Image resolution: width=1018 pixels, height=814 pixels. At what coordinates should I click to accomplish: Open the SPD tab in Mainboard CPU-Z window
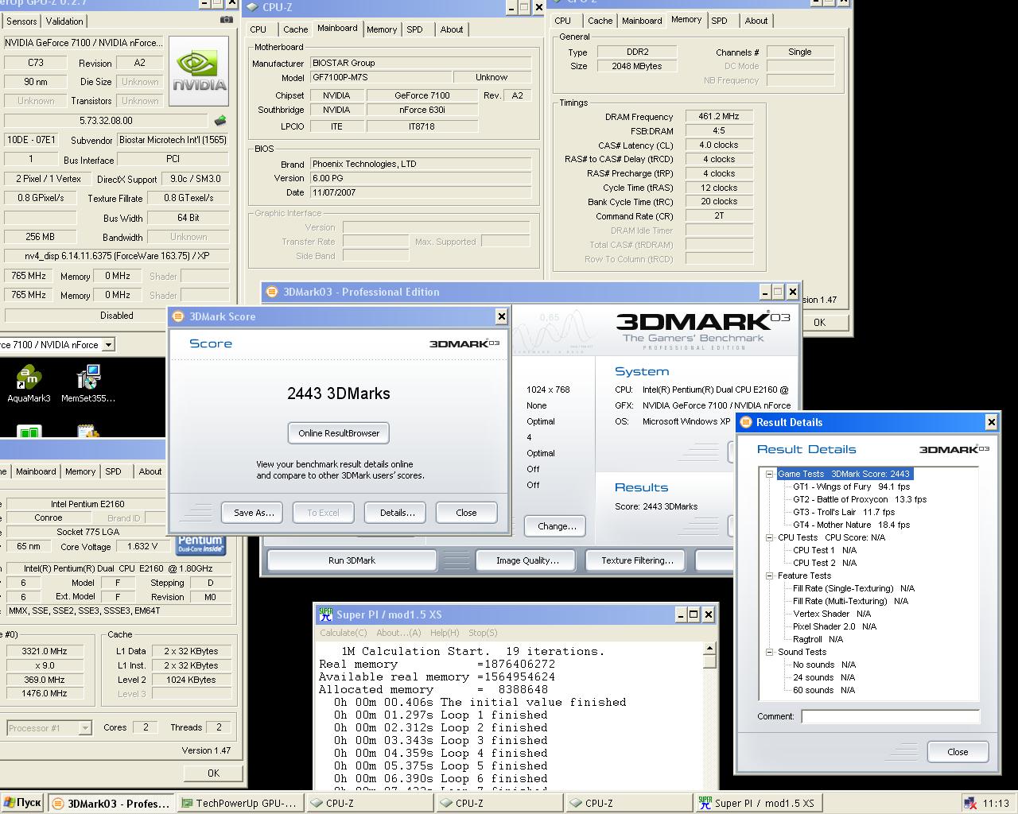[414, 29]
